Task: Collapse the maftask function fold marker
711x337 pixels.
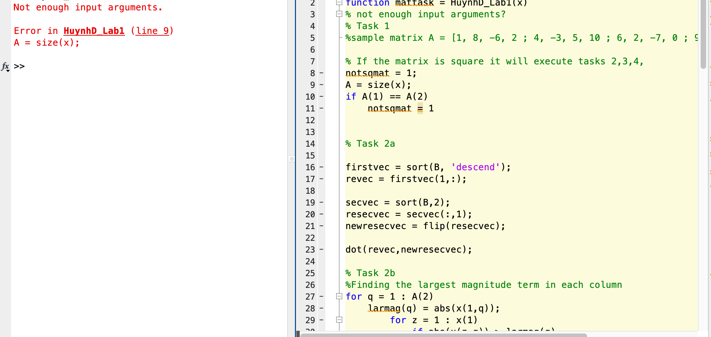Action: (x=339, y=3)
